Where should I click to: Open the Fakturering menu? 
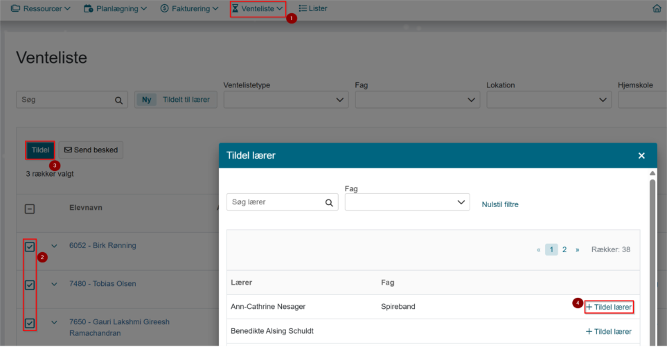pos(189,8)
